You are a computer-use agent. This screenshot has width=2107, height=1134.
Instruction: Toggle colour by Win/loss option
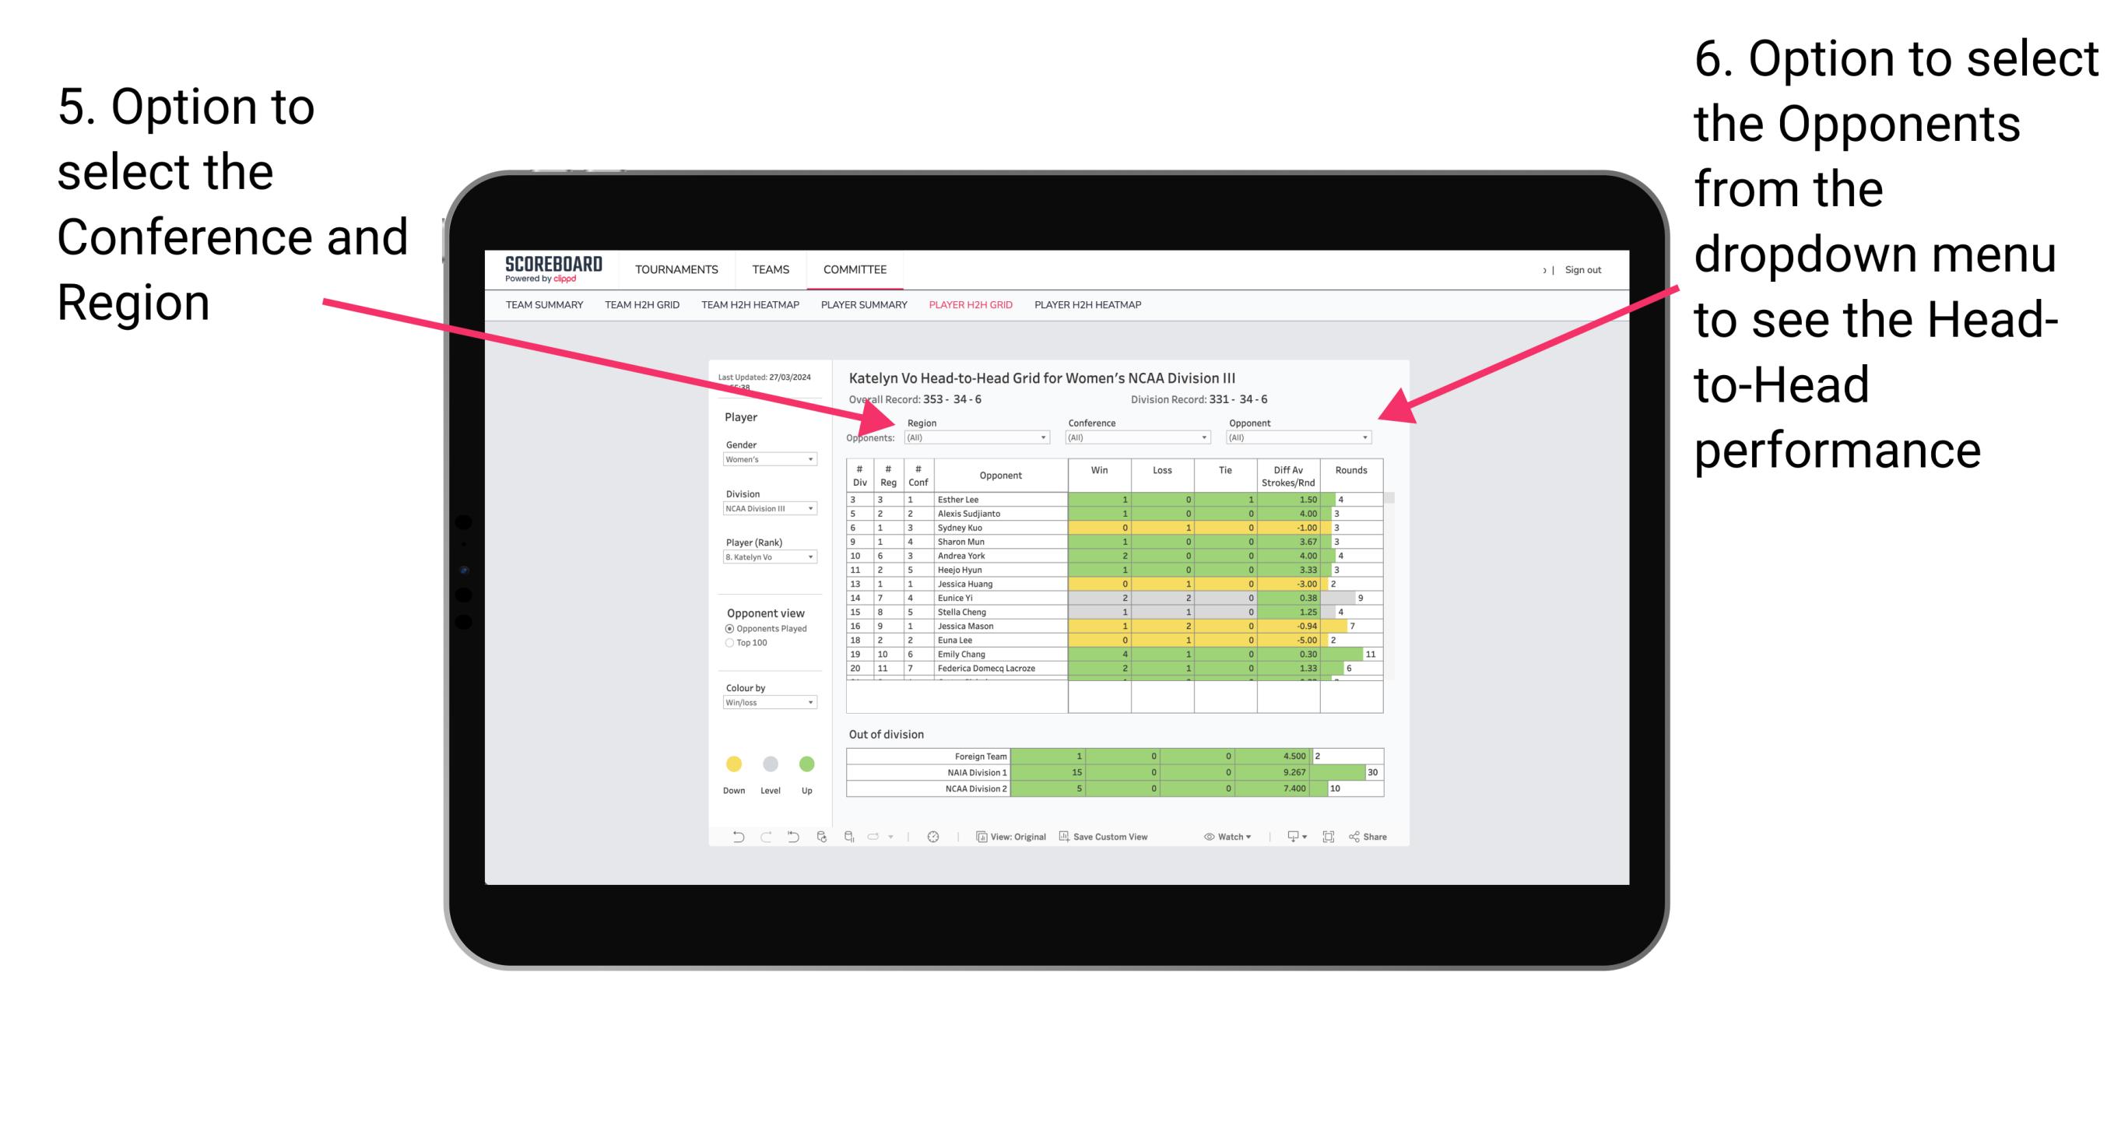coord(767,704)
